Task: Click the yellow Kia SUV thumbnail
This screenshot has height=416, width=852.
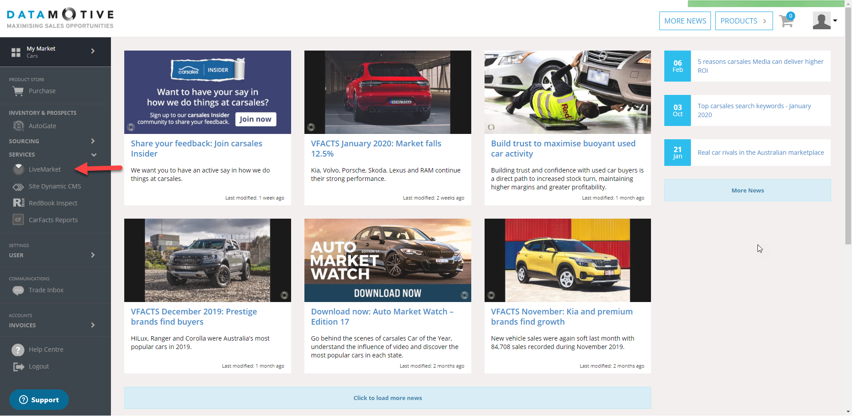Action: coord(568,260)
